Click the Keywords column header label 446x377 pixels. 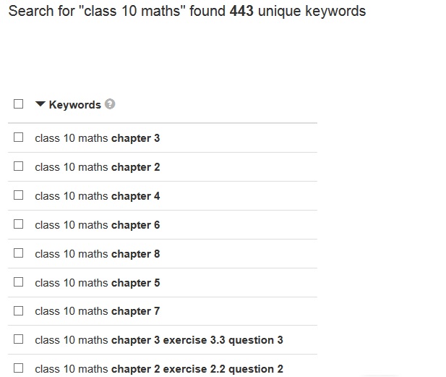point(74,105)
